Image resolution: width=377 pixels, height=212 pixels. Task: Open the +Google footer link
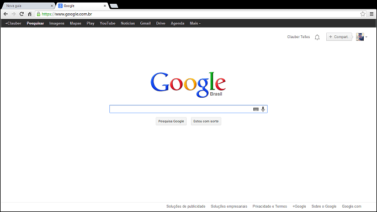[299, 206]
